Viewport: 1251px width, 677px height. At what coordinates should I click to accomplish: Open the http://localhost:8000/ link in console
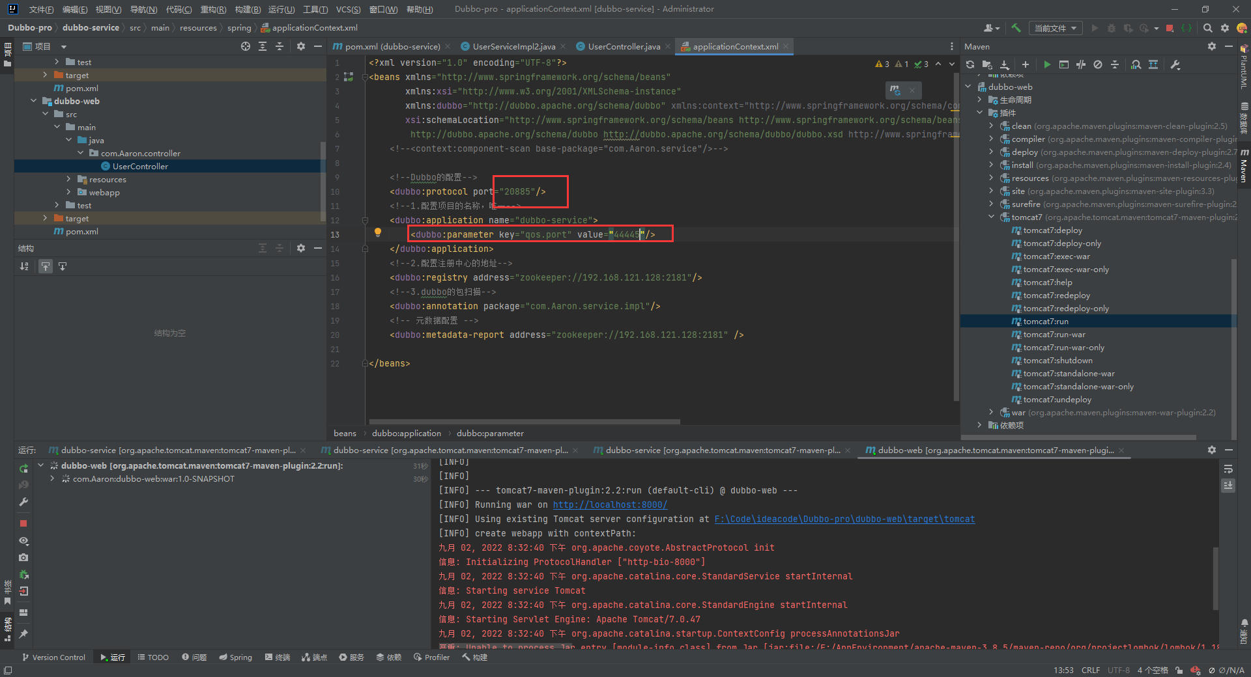pyautogui.click(x=610, y=504)
